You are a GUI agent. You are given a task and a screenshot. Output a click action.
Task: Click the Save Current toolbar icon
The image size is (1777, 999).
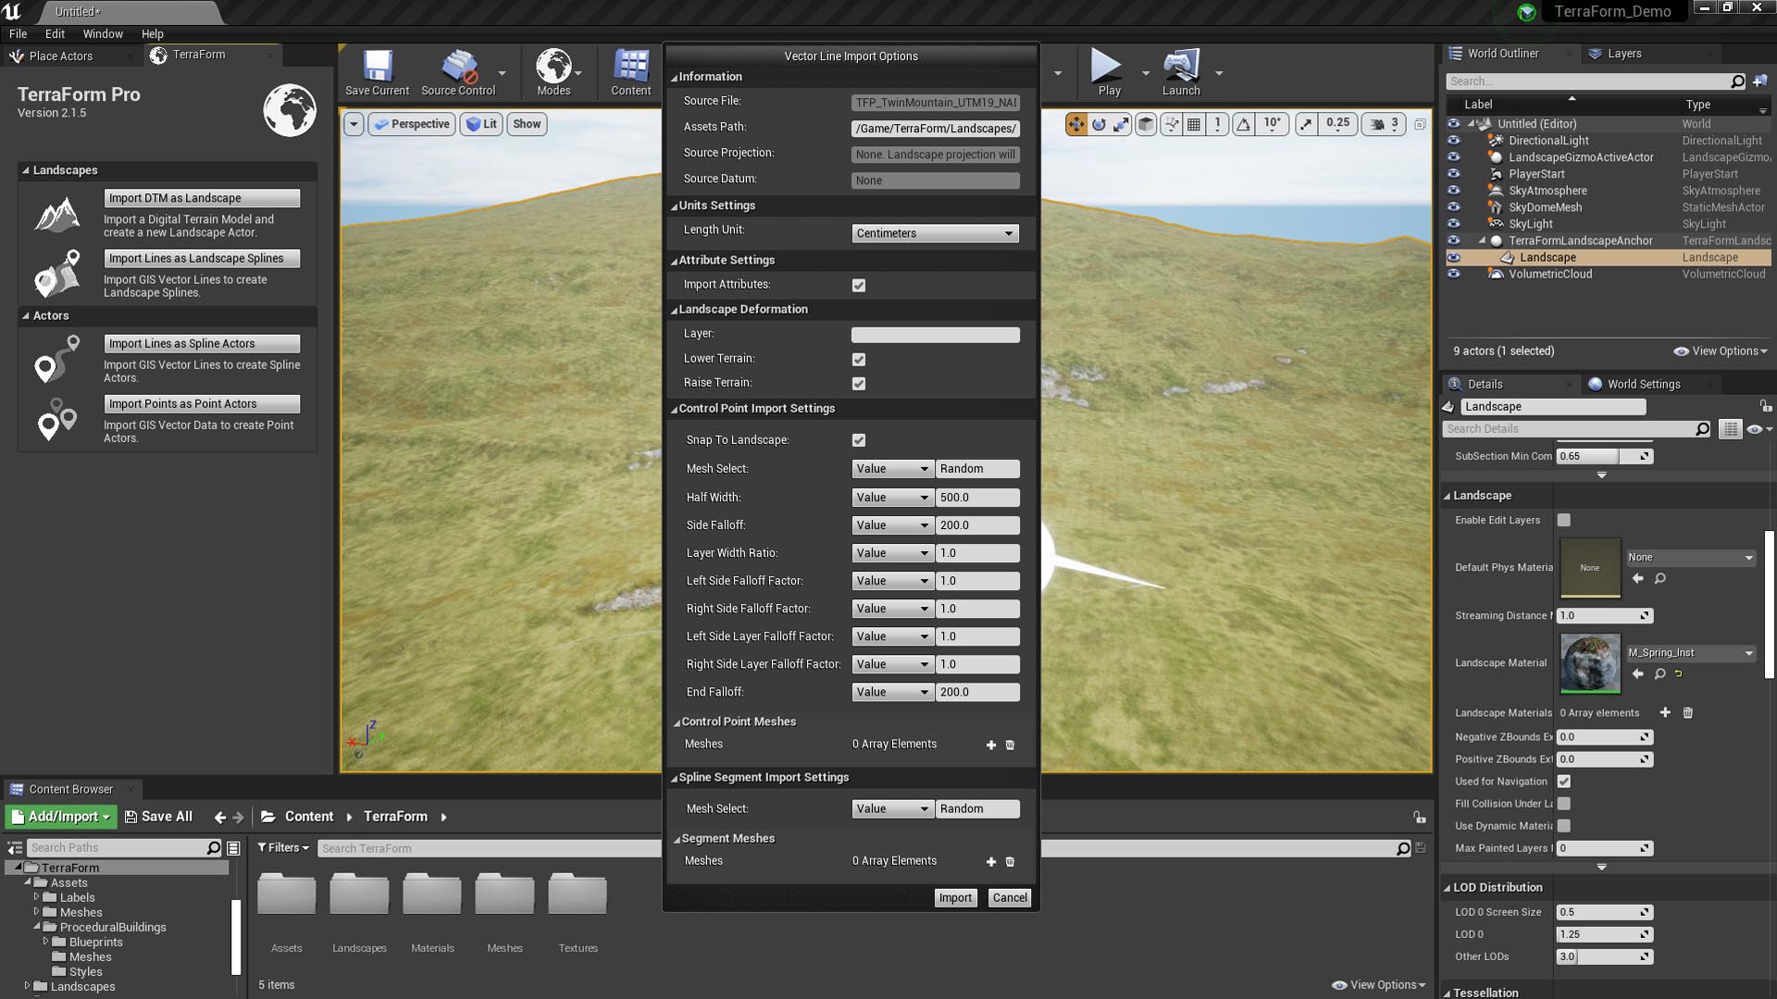(377, 72)
